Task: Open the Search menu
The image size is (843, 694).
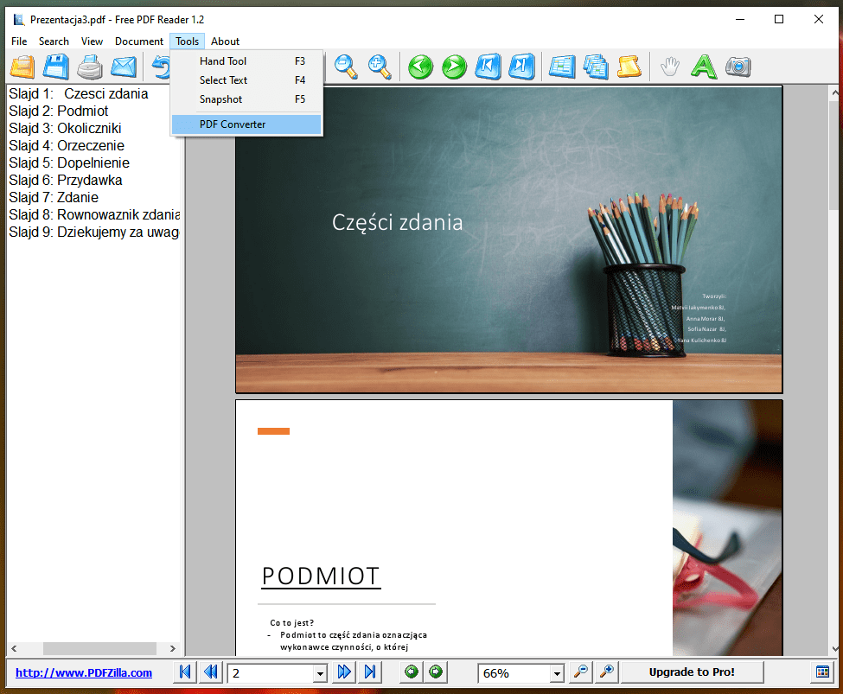Action: (x=54, y=41)
